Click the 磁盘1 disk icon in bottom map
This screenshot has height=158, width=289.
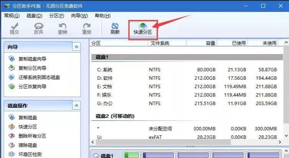[x=96, y=155]
